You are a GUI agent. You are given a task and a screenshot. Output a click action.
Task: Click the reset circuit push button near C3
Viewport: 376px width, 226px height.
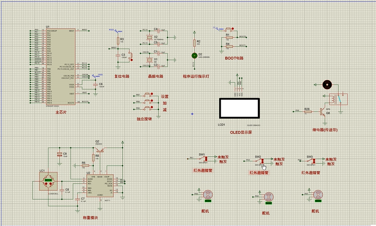(131, 56)
